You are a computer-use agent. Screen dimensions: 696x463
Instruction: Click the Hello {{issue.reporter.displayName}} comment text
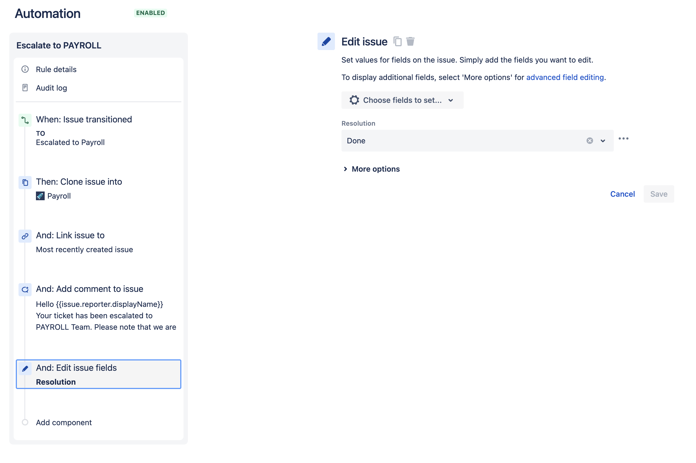point(100,304)
